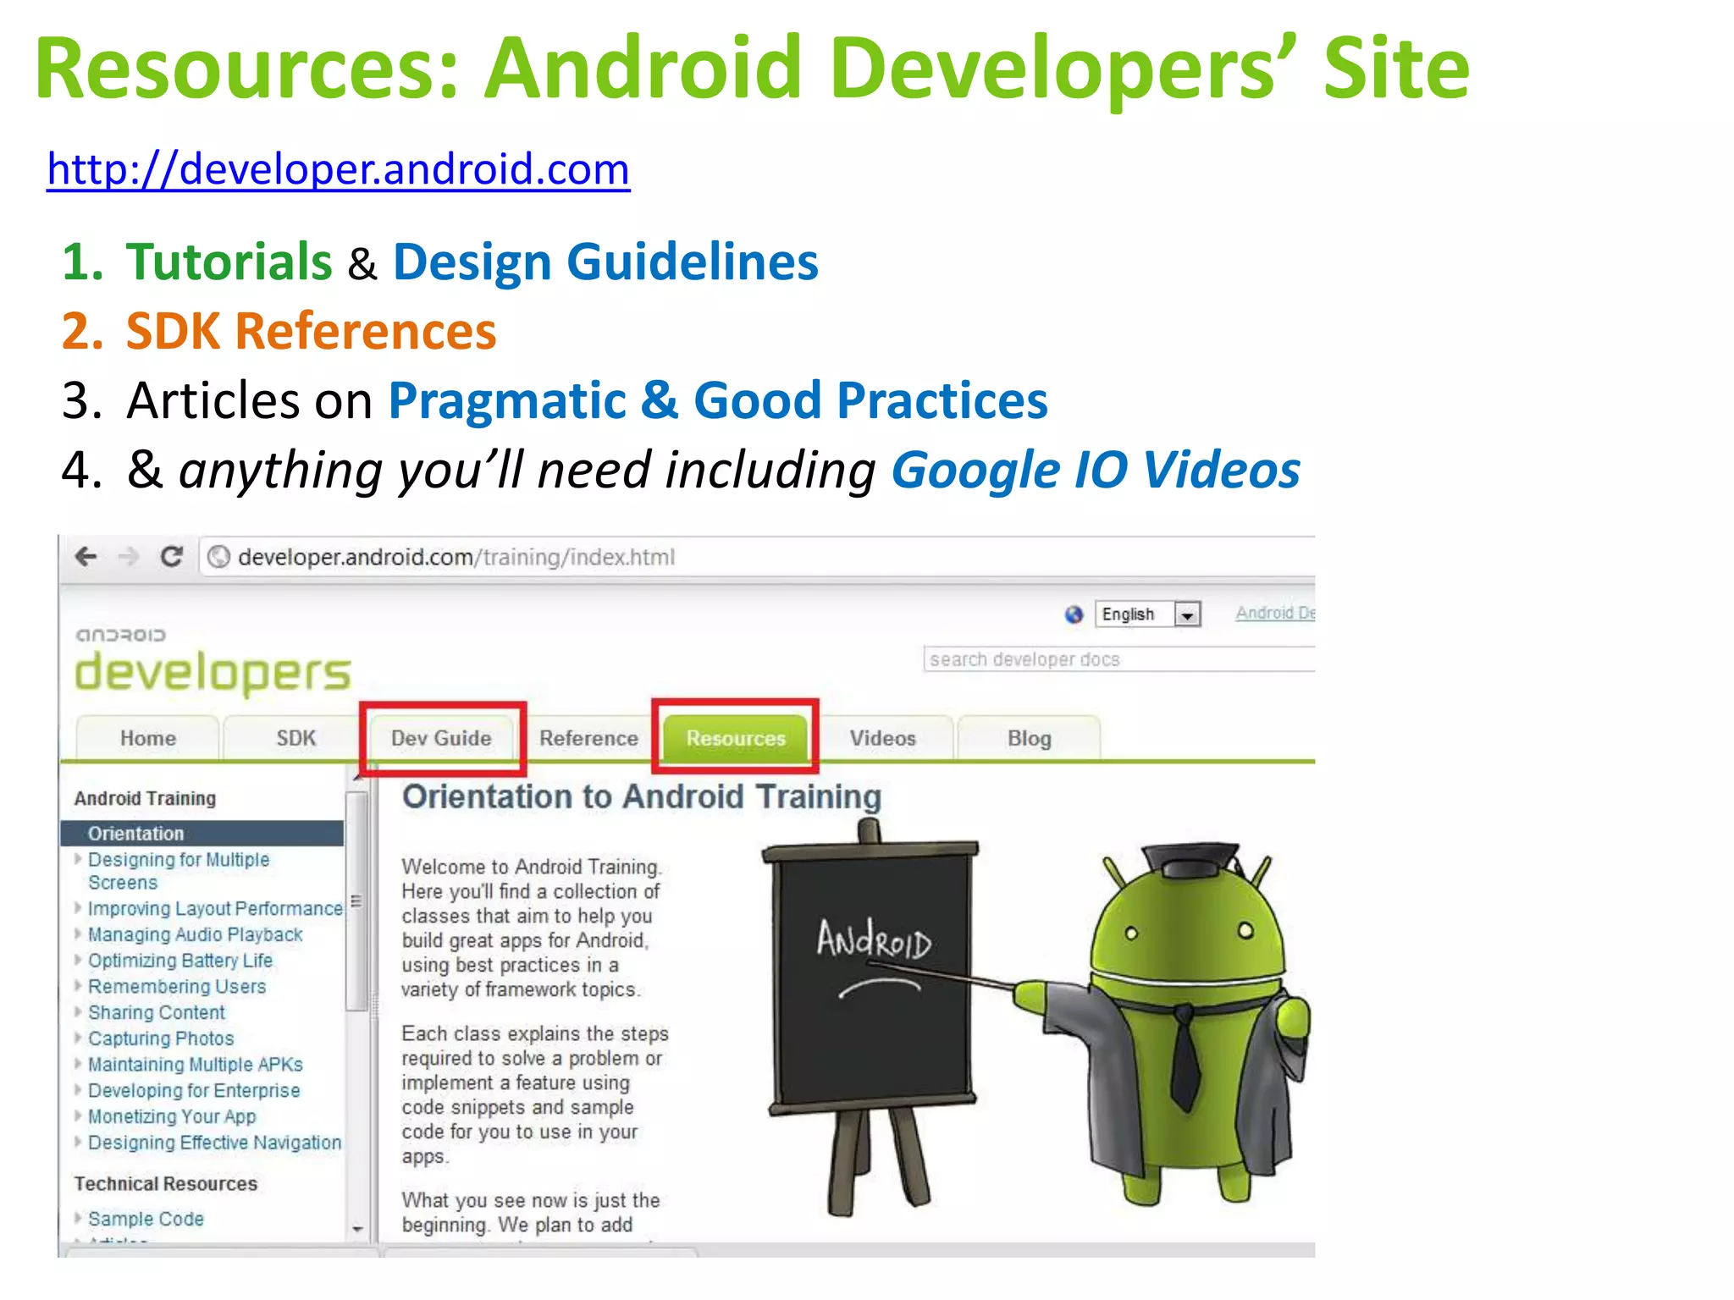Viewport: 1734px width, 1300px height.
Task: Click the android developers logo
Action: pyautogui.click(x=213, y=661)
